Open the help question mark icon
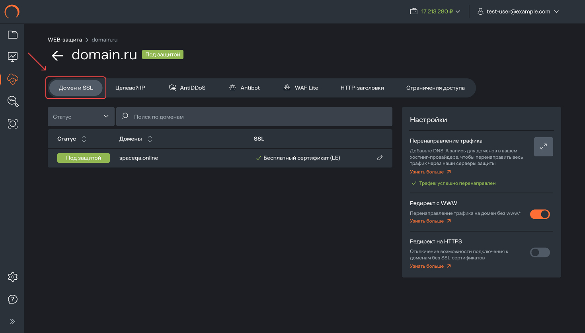This screenshot has width=585, height=333. [13, 299]
